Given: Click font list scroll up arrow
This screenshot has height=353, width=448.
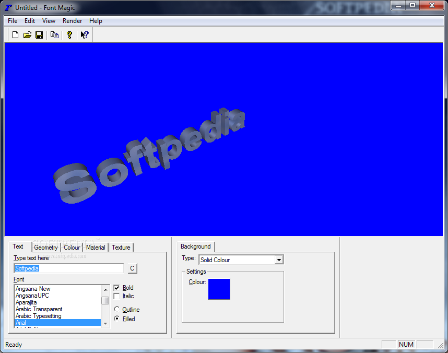Looking at the screenshot, I should (x=105, y=289).
